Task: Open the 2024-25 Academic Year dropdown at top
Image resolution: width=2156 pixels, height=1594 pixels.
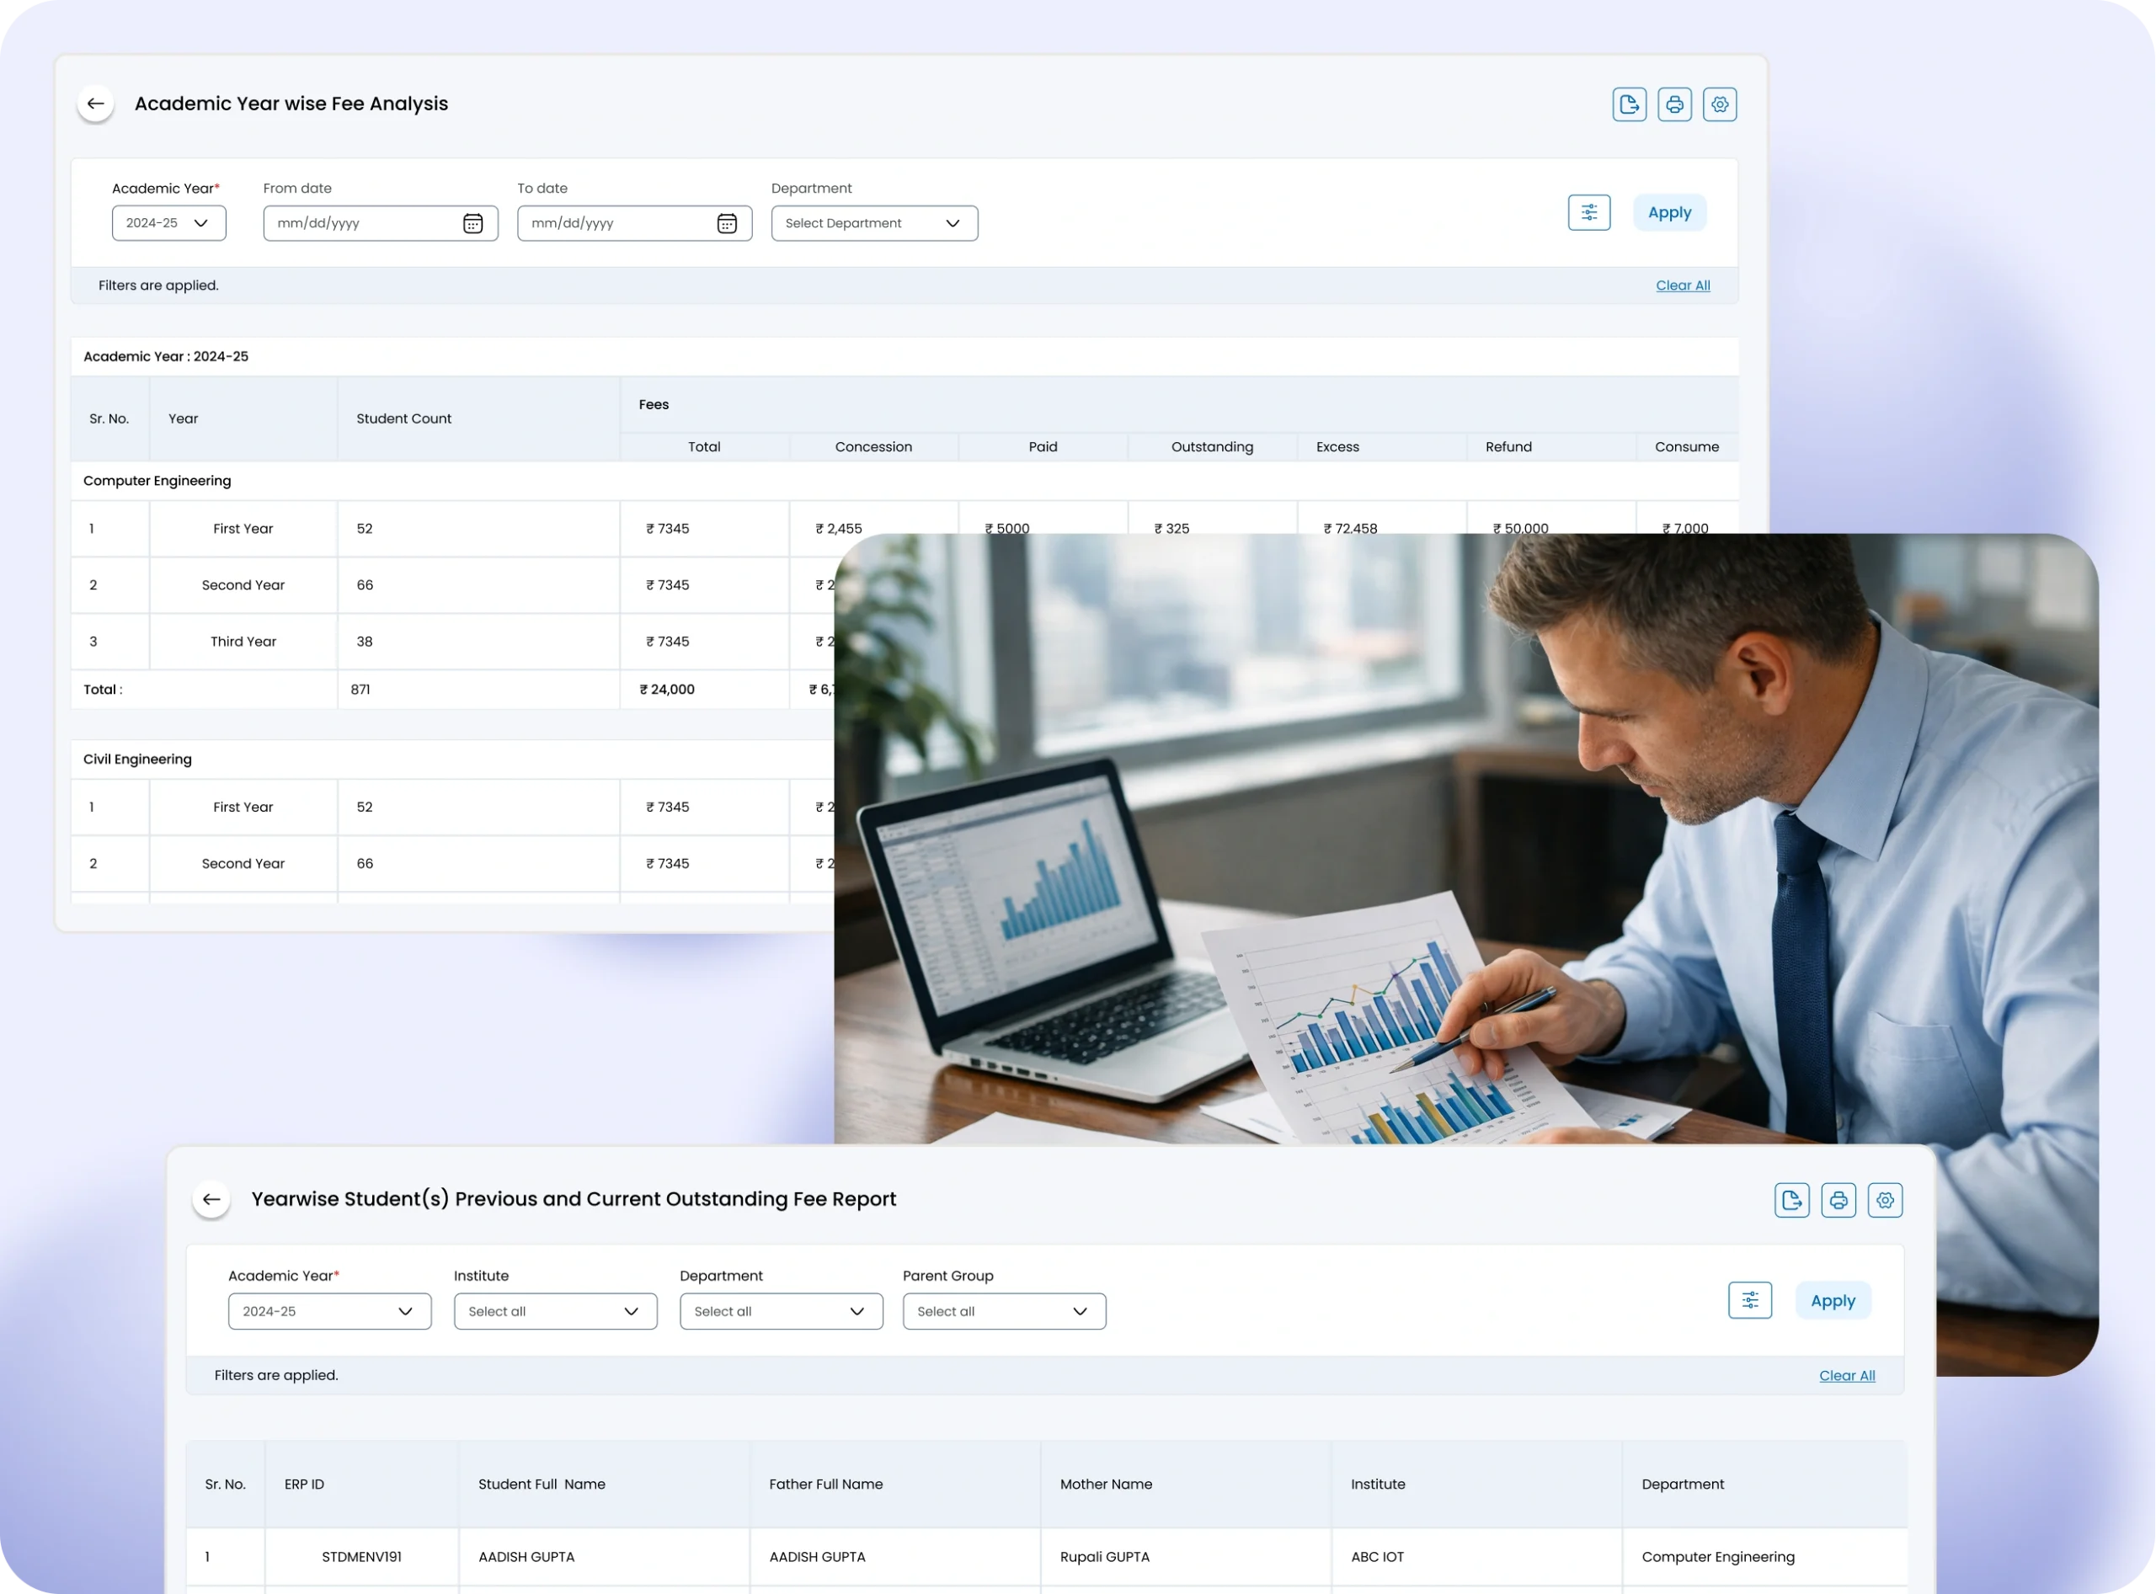Action: click(169, 224)
